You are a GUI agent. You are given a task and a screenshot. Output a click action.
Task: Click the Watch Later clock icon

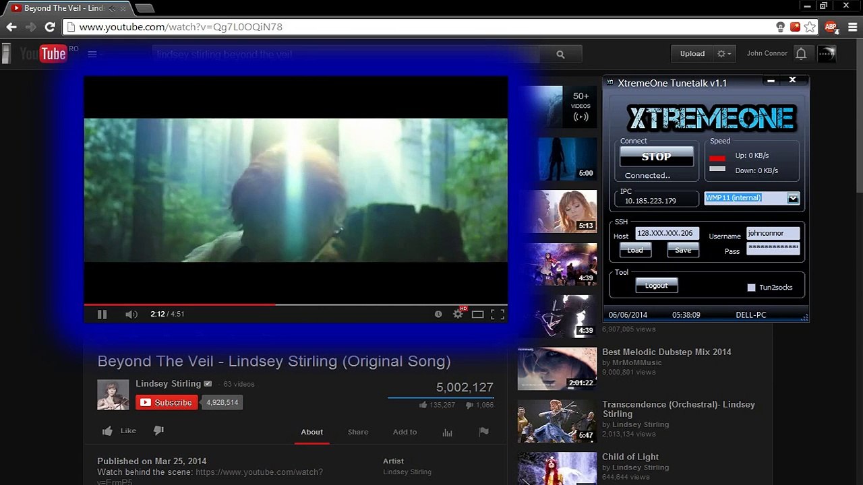click(x=438, y=314)
